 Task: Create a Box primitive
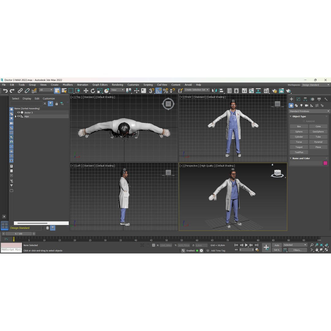click(x=299, y=127)
